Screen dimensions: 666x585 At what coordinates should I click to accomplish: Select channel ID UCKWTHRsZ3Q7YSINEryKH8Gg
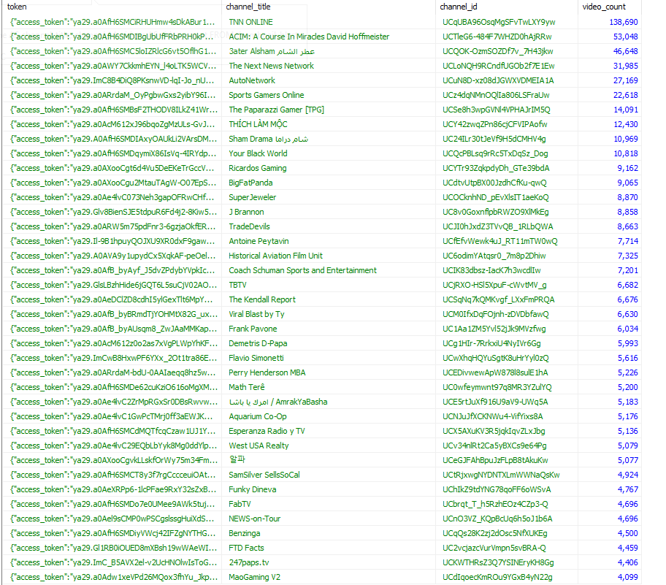pos(498,562)
